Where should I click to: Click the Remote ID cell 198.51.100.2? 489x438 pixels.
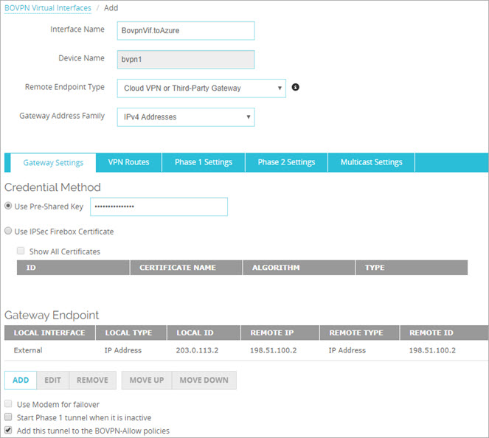coord(432,350)
